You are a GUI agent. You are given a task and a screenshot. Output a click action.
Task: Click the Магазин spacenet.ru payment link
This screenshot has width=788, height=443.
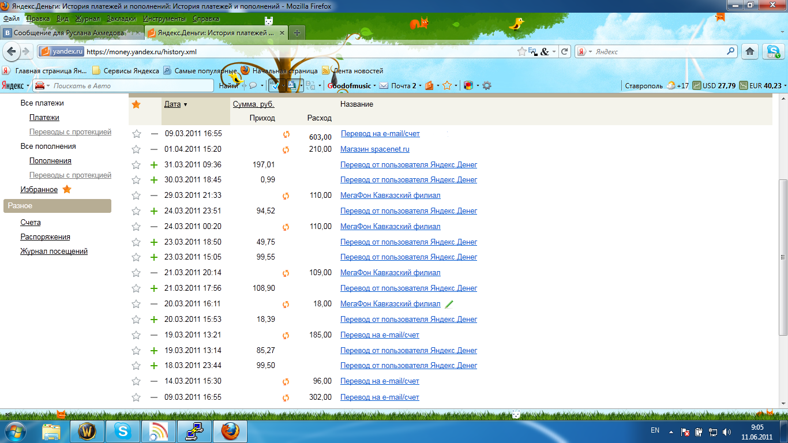375,149
